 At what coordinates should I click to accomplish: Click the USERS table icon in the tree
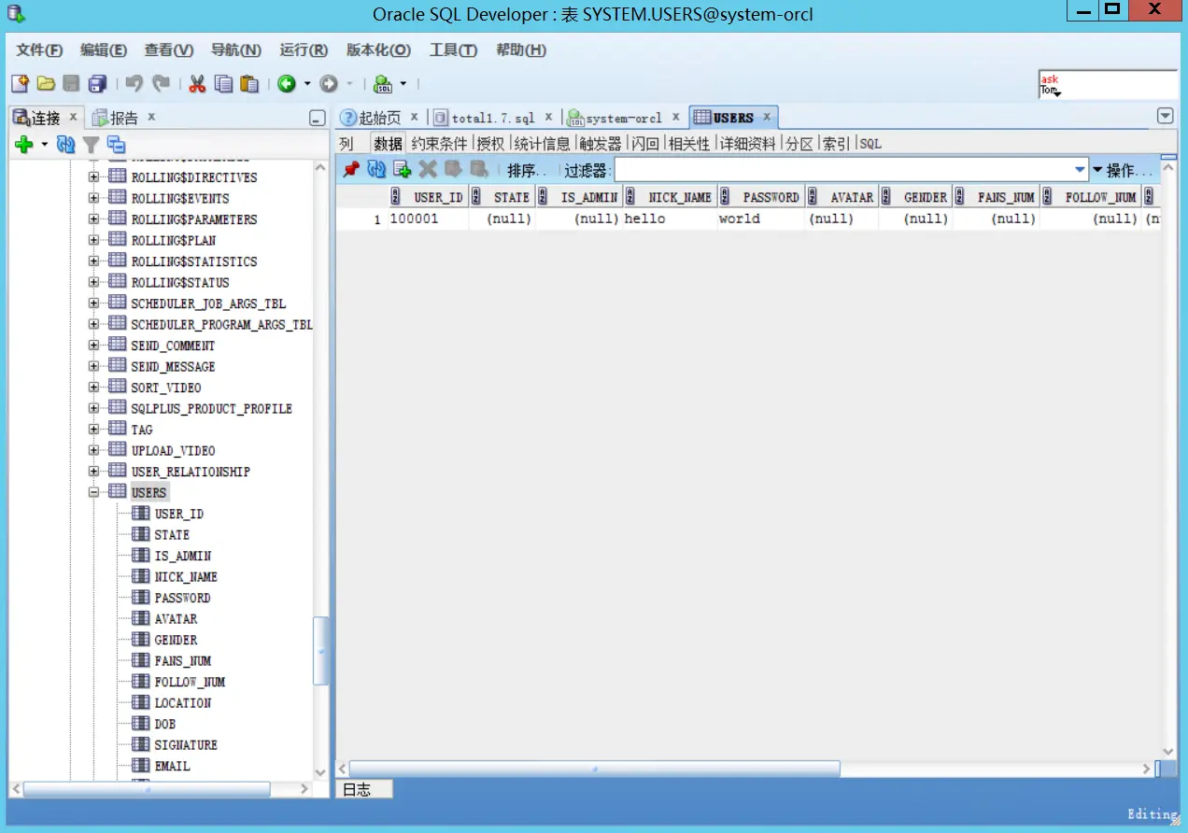pos(117,492)
